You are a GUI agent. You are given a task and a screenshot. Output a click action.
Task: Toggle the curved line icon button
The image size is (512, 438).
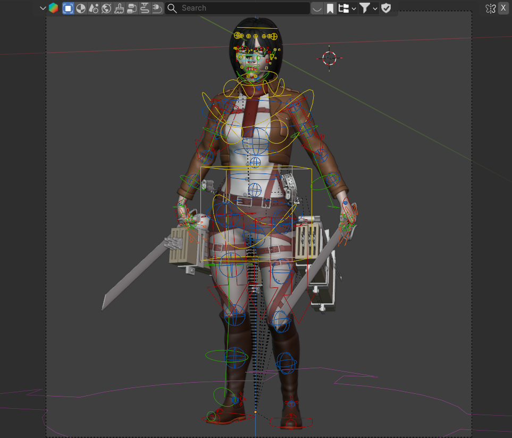coord(317,8)
